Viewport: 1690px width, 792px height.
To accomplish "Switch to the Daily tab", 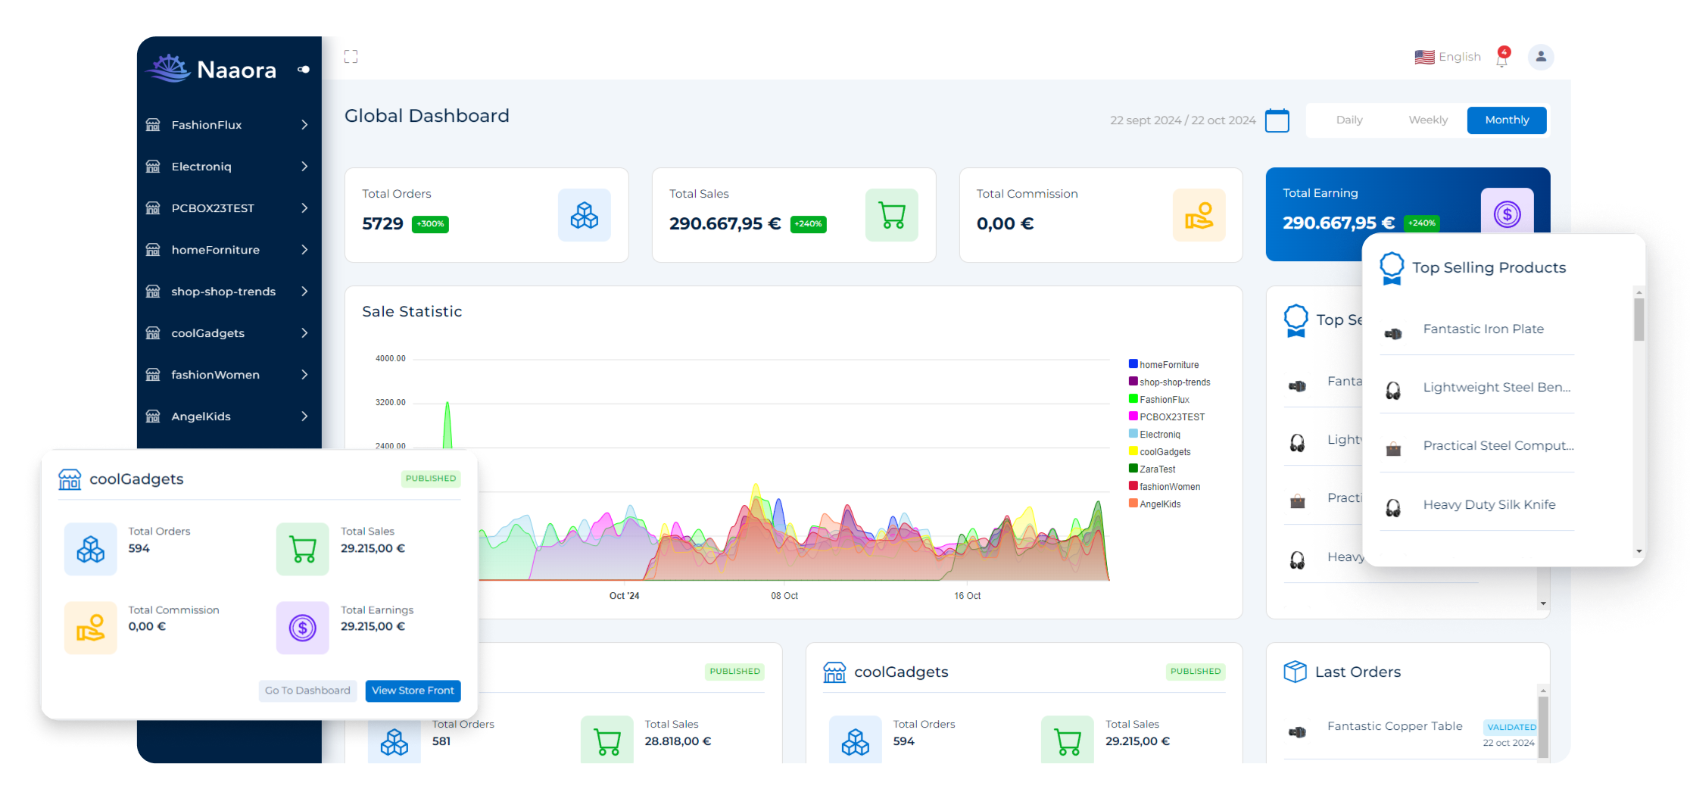I will pyautogui.click(x=1349, y=120).
